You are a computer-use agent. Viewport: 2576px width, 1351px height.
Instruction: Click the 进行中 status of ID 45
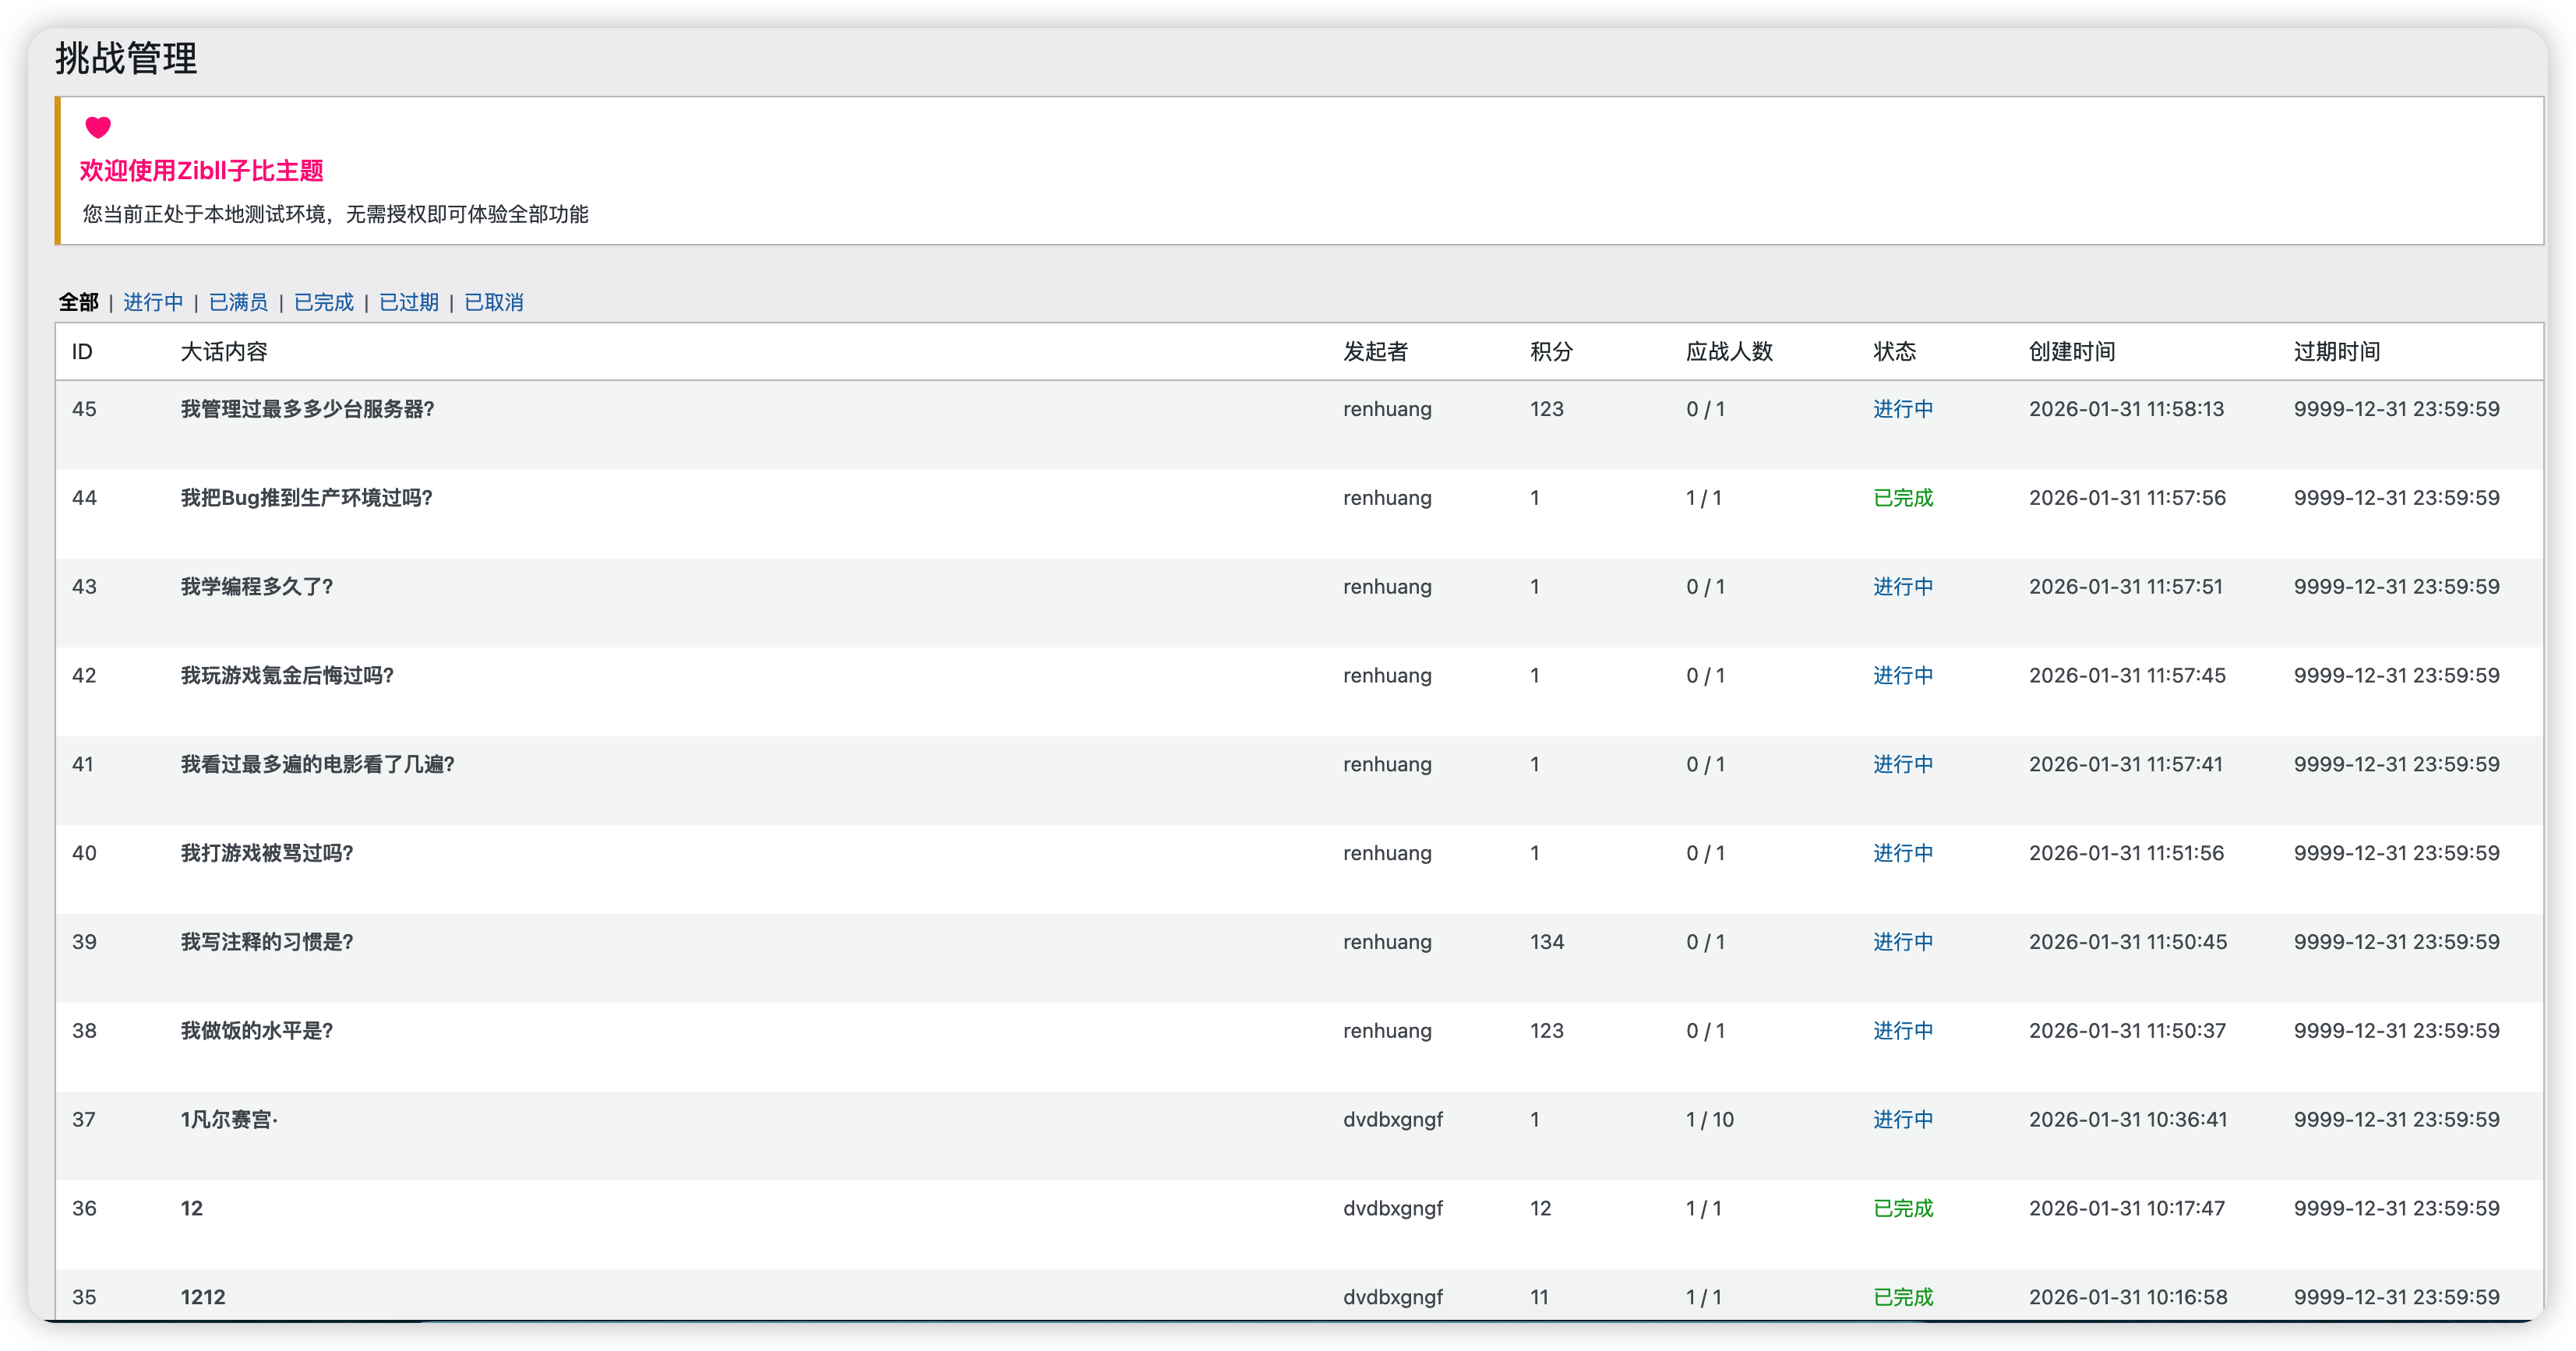coord(1902,409)
